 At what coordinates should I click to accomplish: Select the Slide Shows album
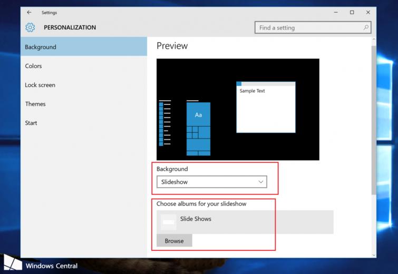(x=245, y=222)
